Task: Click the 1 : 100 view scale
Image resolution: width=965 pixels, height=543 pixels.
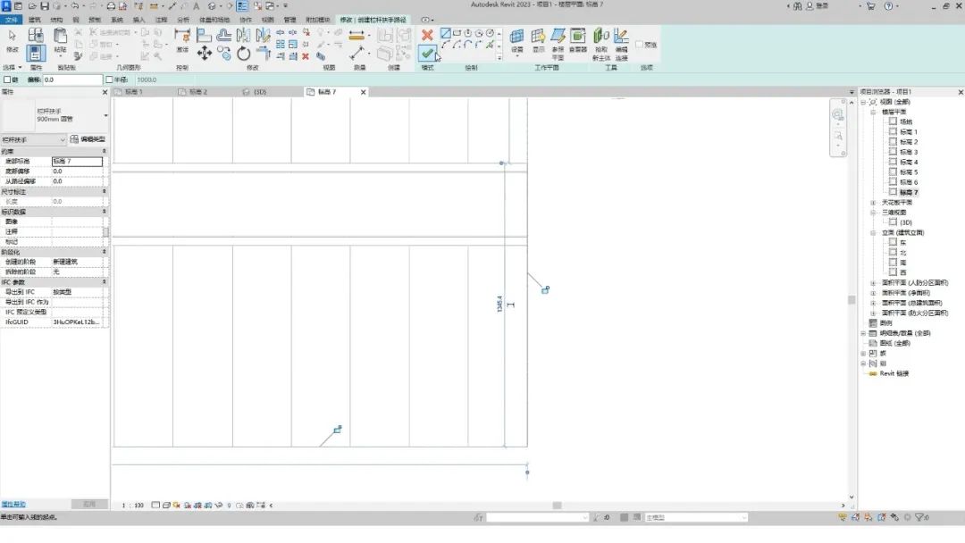Action: (x=132, y=505)
